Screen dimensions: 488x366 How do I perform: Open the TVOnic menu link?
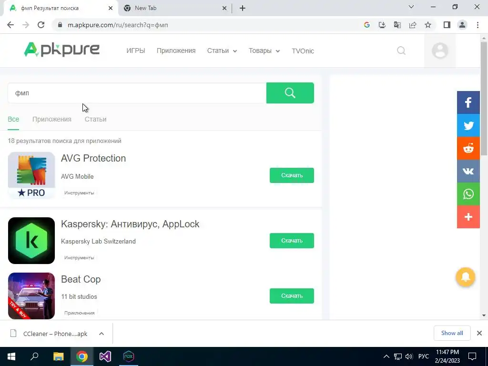tap(303, 51)
